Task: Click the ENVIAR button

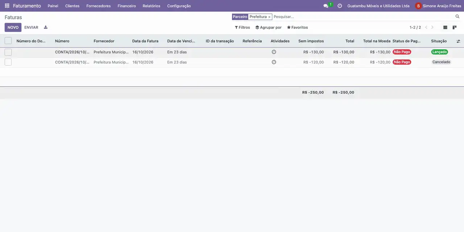Action: coord(31,28)
